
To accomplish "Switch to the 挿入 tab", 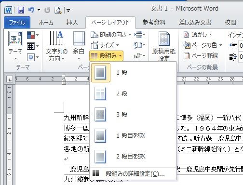I will (x=72, y=23).
